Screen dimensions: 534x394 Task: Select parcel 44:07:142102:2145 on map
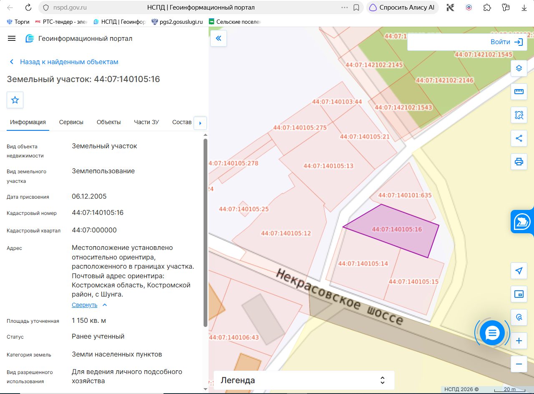[374, 65]
